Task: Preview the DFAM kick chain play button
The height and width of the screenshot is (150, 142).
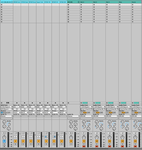Action: pos(17,103)
